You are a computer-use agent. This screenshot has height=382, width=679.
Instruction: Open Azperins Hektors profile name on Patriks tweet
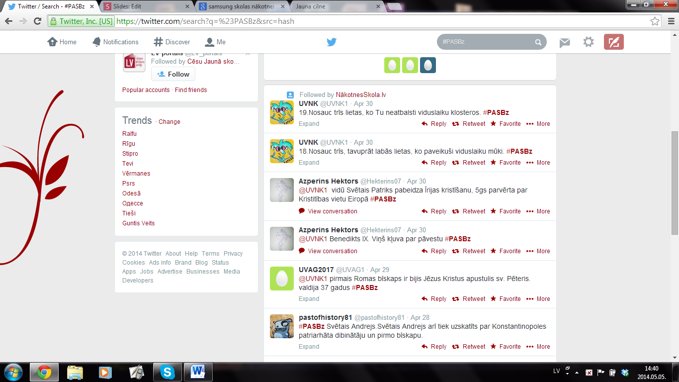(329, 181)
